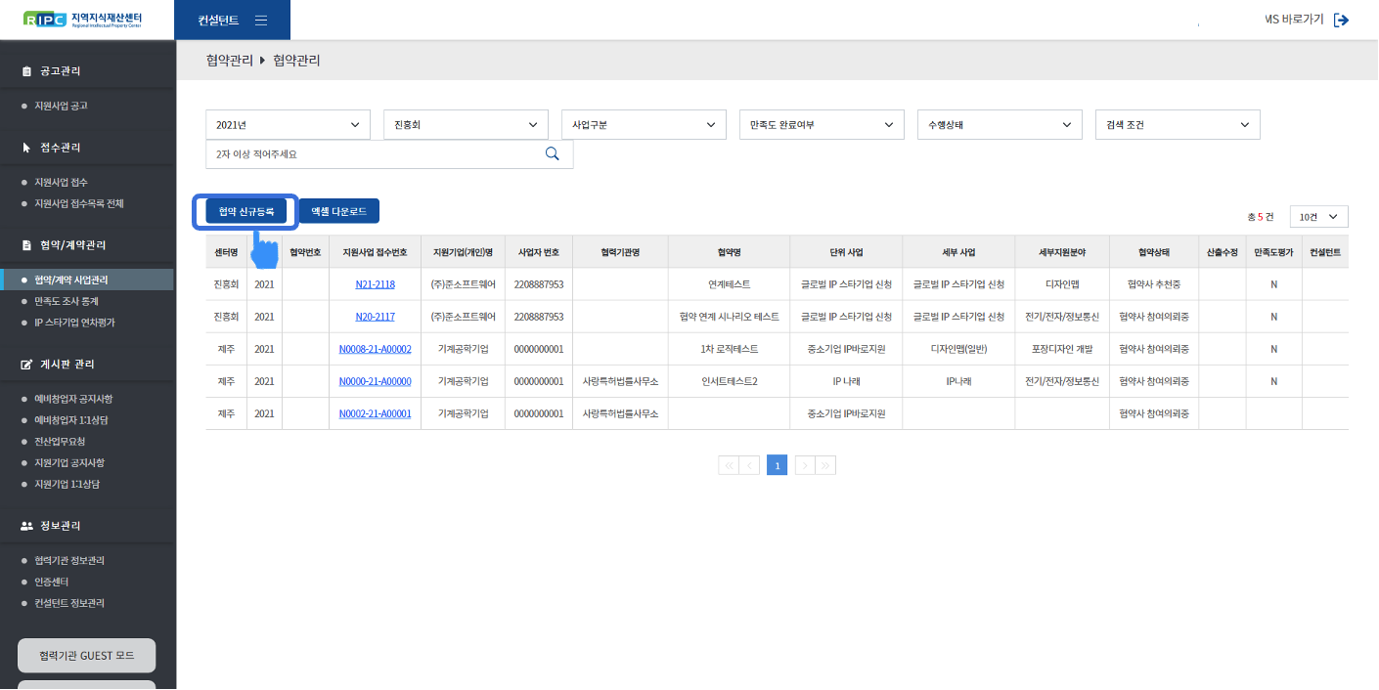Click the logout arrow icon

1341,20
